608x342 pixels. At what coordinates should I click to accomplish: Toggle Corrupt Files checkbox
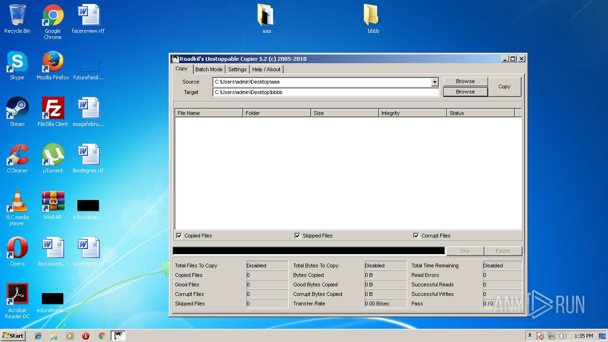coord(416,236)
